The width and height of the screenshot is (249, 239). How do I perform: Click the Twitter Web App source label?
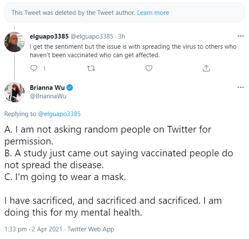coord(91,229)
